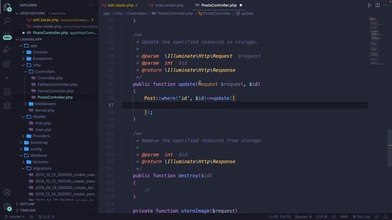Open Controller.php in file tree

(x=50, y=78)
